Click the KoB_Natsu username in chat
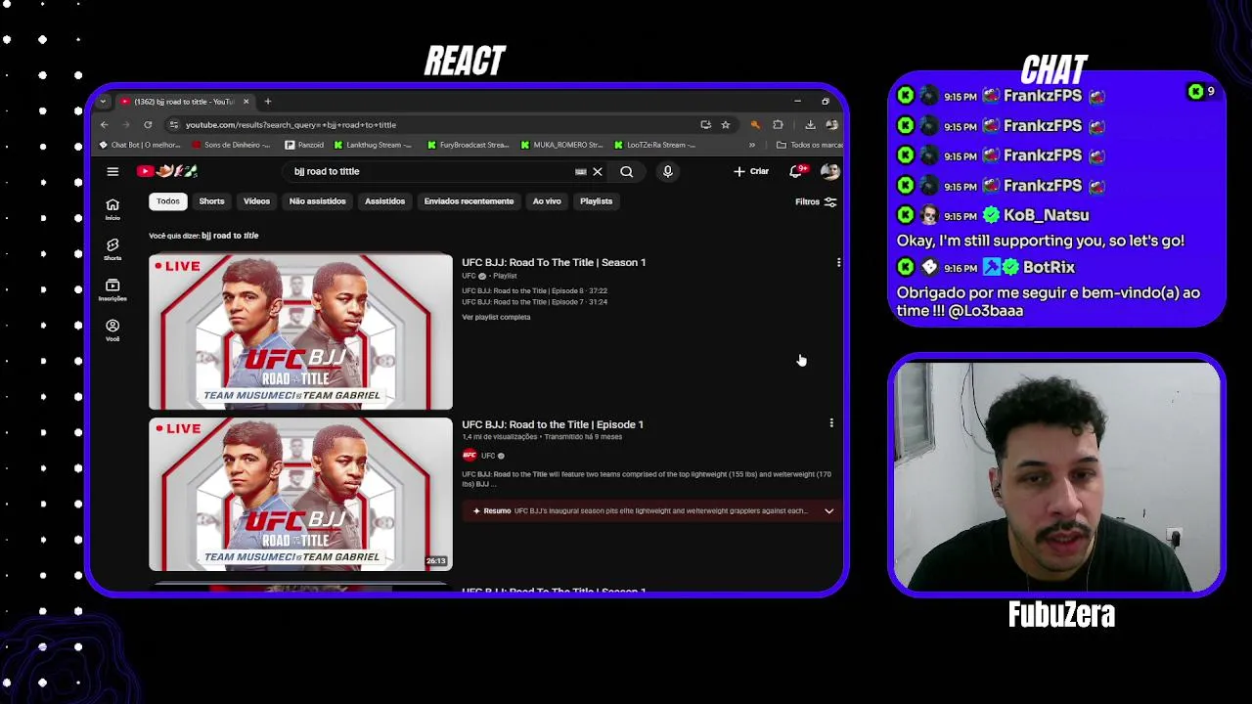The image size is (1252, 704). pyautogui.click(x=1046, y=215)
